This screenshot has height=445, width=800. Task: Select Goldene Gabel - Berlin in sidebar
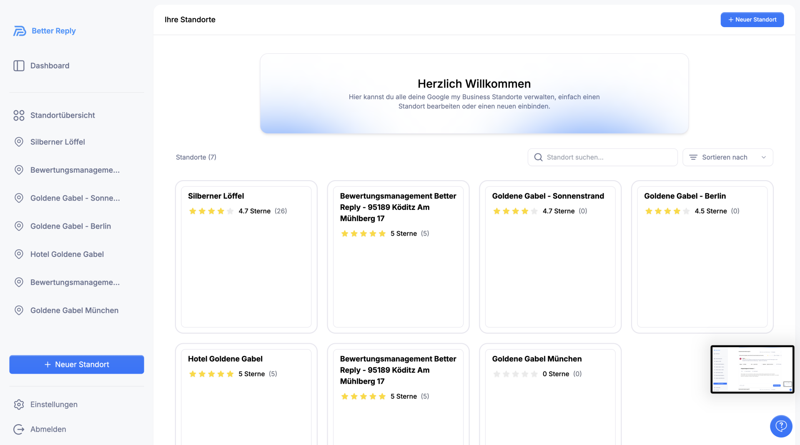click(70, 226)
